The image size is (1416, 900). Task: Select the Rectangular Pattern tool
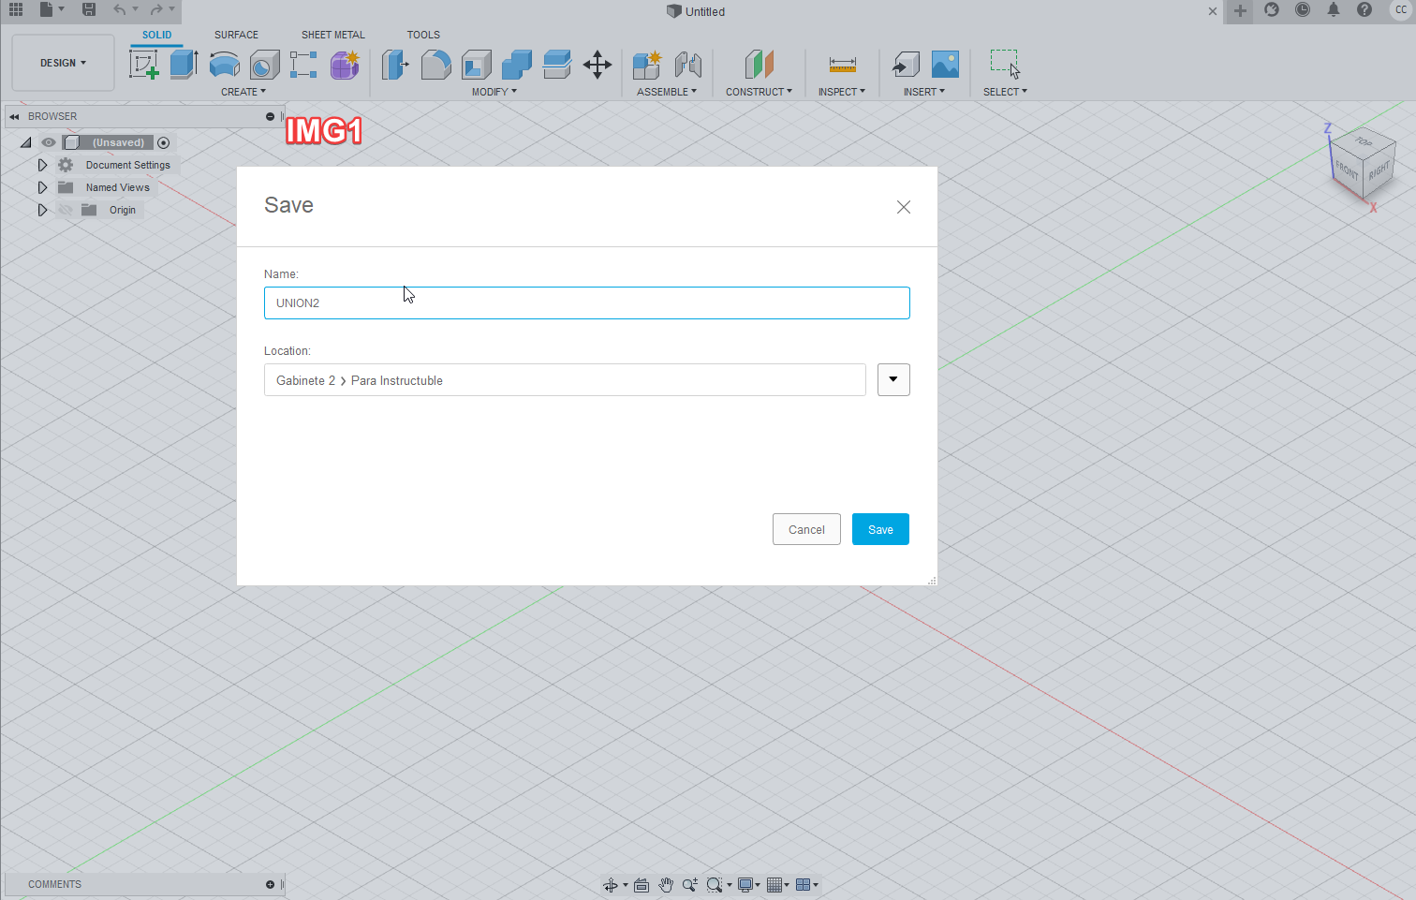[303, 65]
